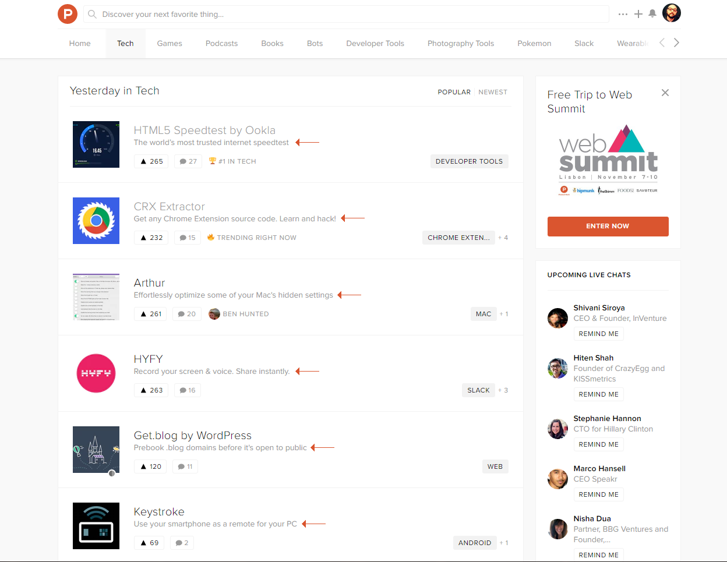
Task: Close the Free Trip to Web Summit card
Action: click(x=665, y=93)
